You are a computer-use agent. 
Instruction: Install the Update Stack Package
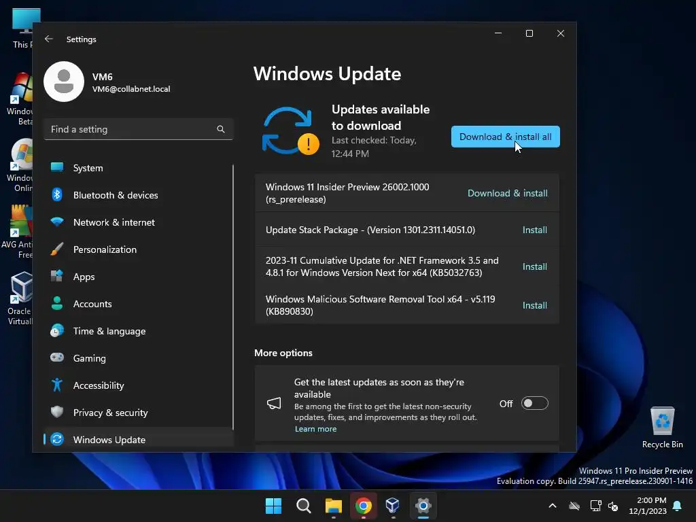[534, 230]
